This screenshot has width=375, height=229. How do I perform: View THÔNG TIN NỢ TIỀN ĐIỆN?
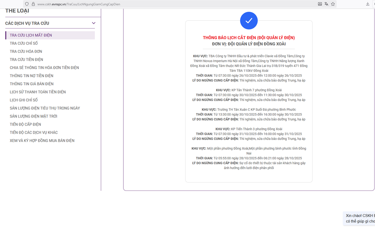click(x=31, y=76)
